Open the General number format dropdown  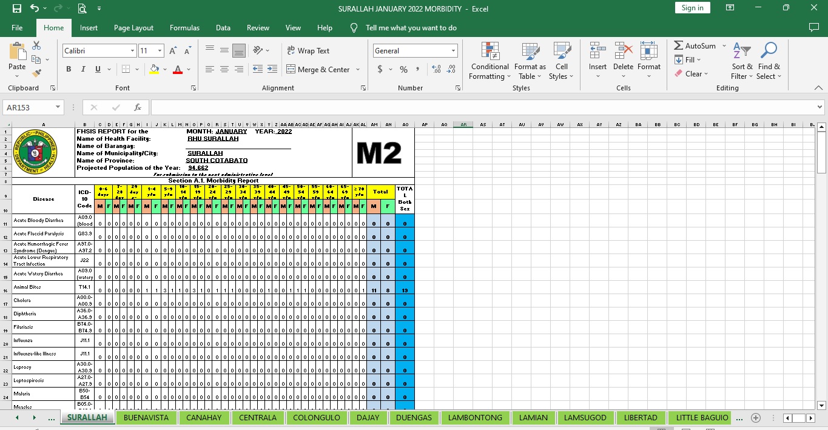453,51
